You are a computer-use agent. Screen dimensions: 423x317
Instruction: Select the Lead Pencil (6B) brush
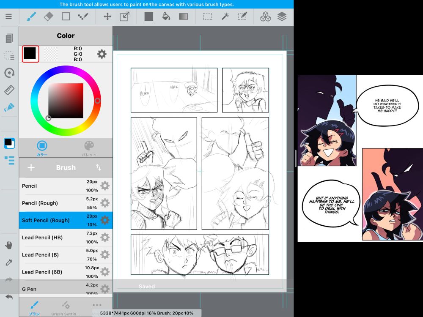(66, 272)
